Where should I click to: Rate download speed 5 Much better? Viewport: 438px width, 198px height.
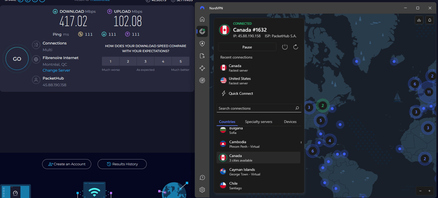point(181,61)
